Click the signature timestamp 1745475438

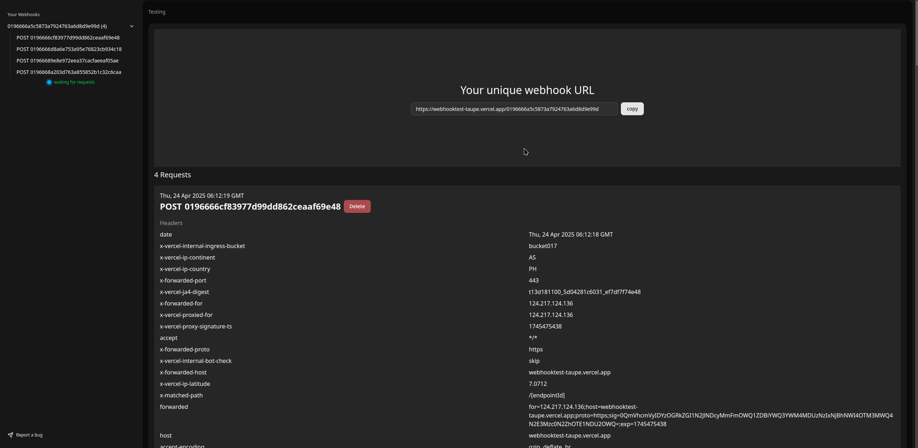(545, 326)
